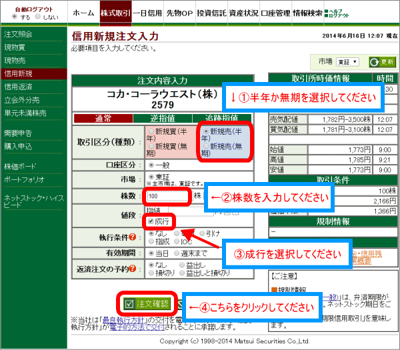Open the 市場 東証 dropdown

pyautogui.click(x=347, y=62)
